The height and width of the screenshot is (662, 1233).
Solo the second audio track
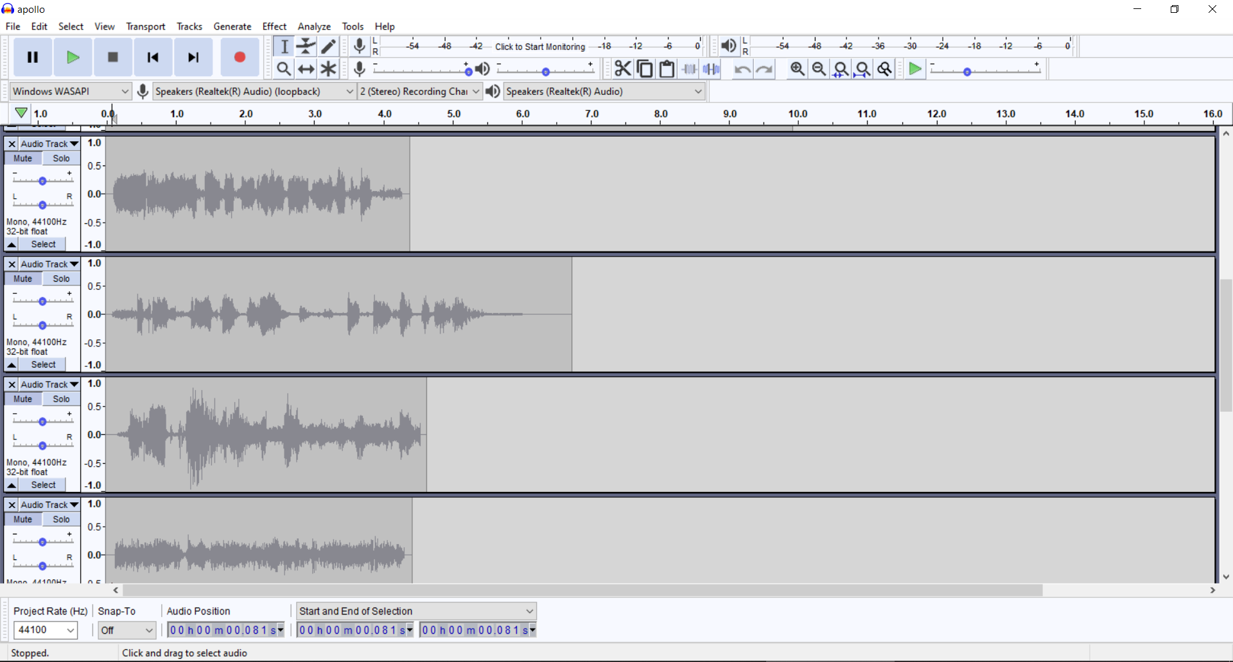[60, 278]
